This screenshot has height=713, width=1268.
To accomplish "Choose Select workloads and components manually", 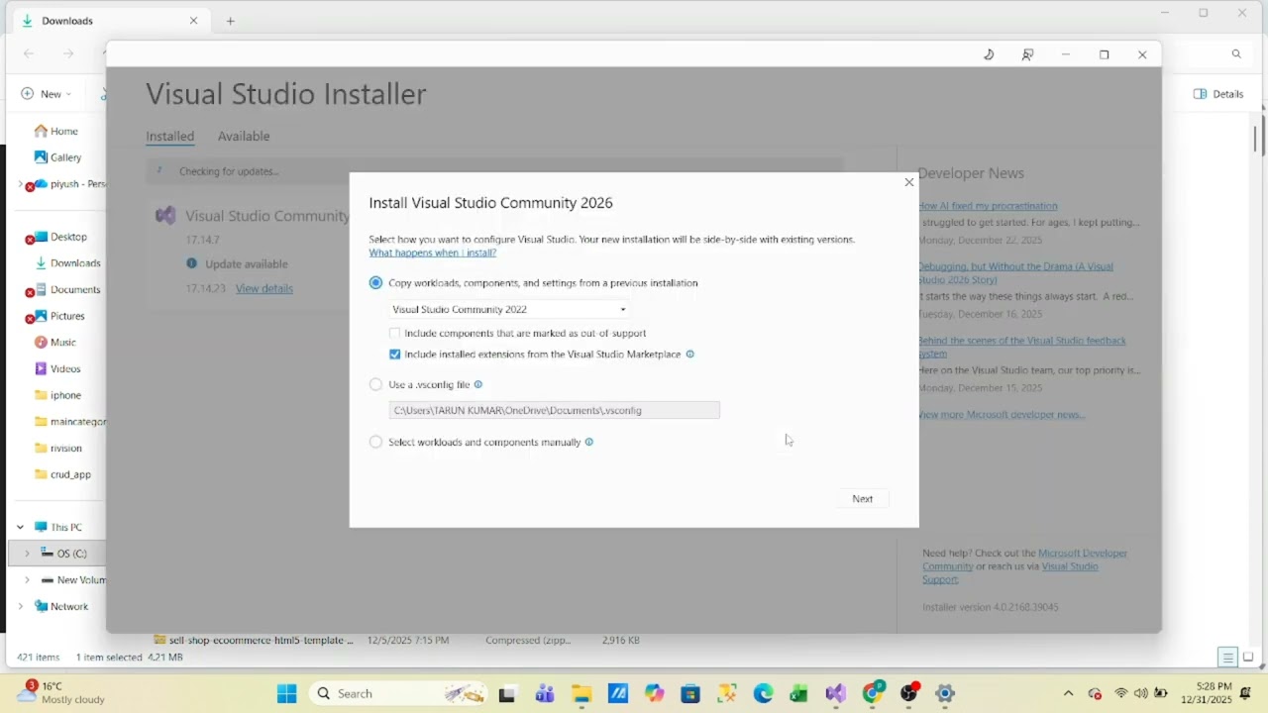I will (x=375, y=443).
